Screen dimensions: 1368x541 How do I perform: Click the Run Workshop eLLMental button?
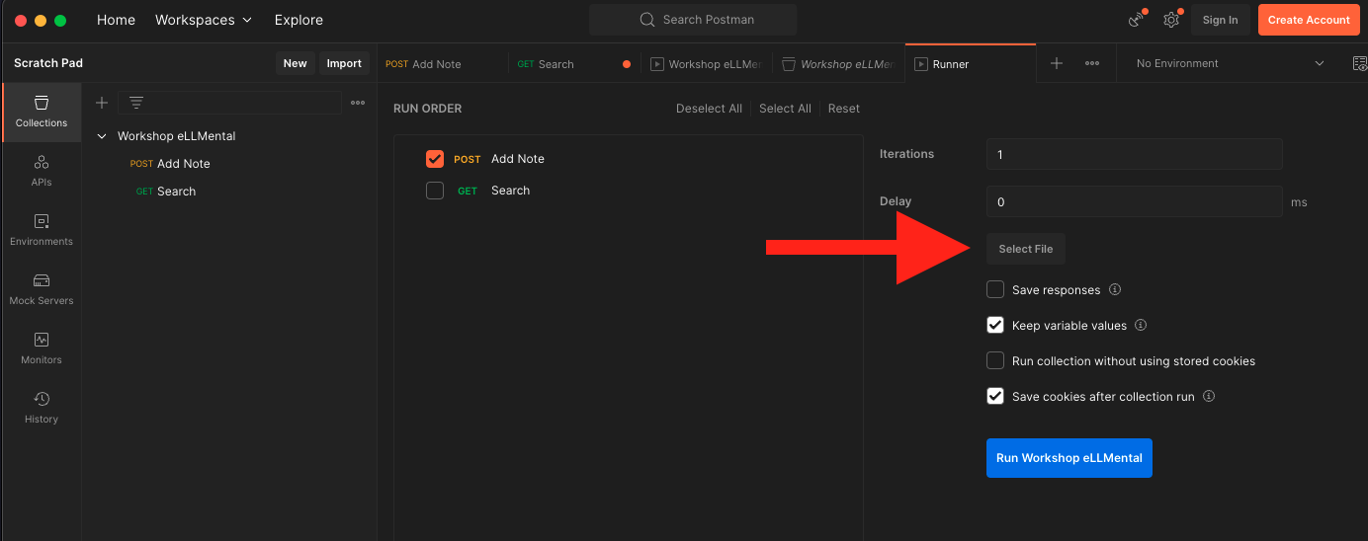pyautogui.click(x=1069, y=458)
